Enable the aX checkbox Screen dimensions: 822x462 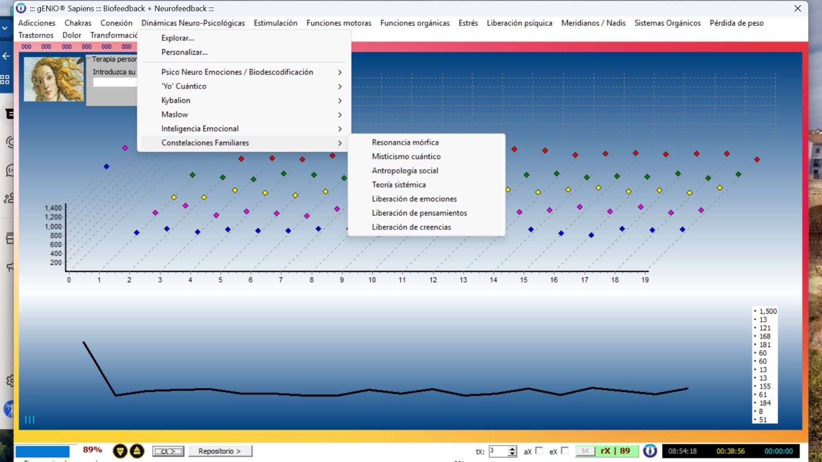(539, 451)
